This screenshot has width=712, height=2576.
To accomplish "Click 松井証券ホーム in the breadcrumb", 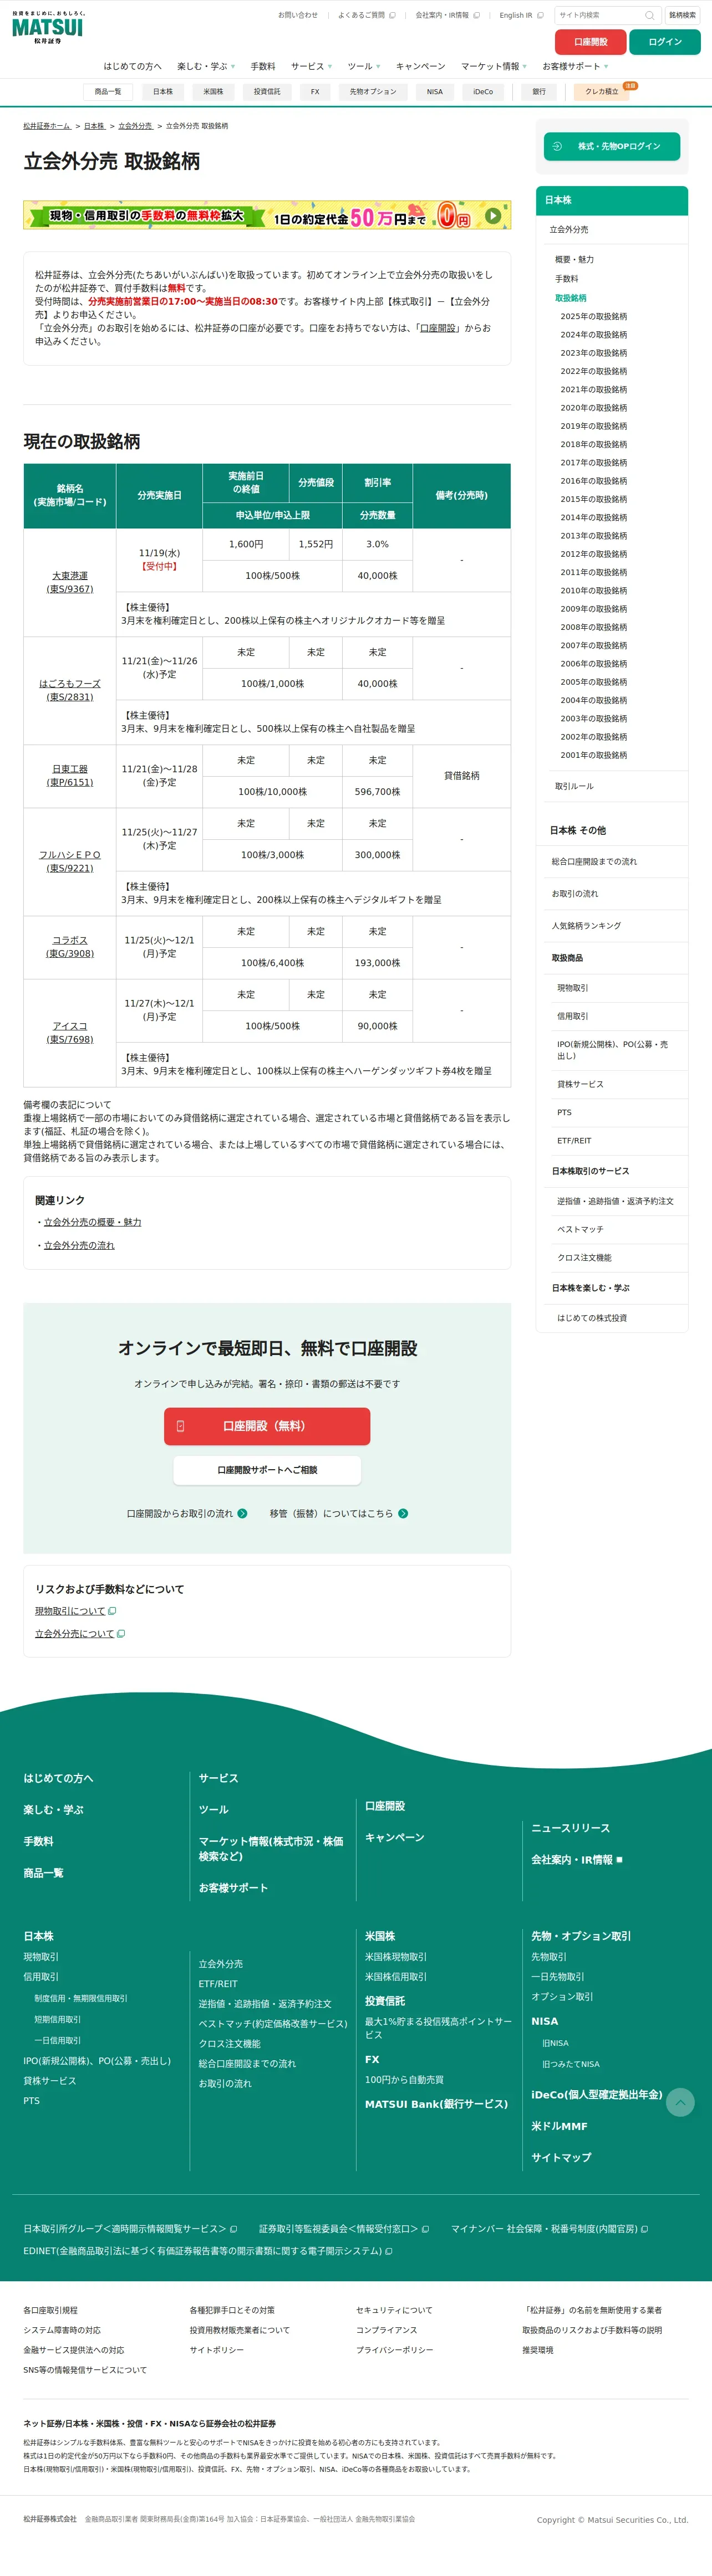I will [47, 126].
